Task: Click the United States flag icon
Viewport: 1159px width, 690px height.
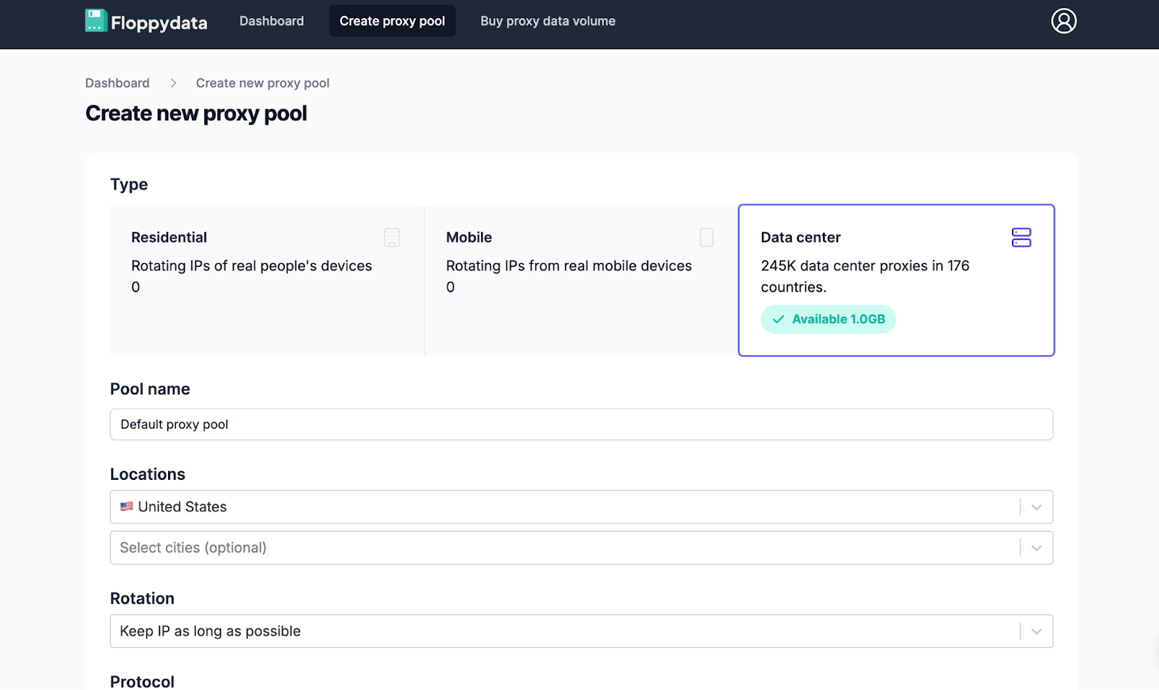Action: (127, 507)
